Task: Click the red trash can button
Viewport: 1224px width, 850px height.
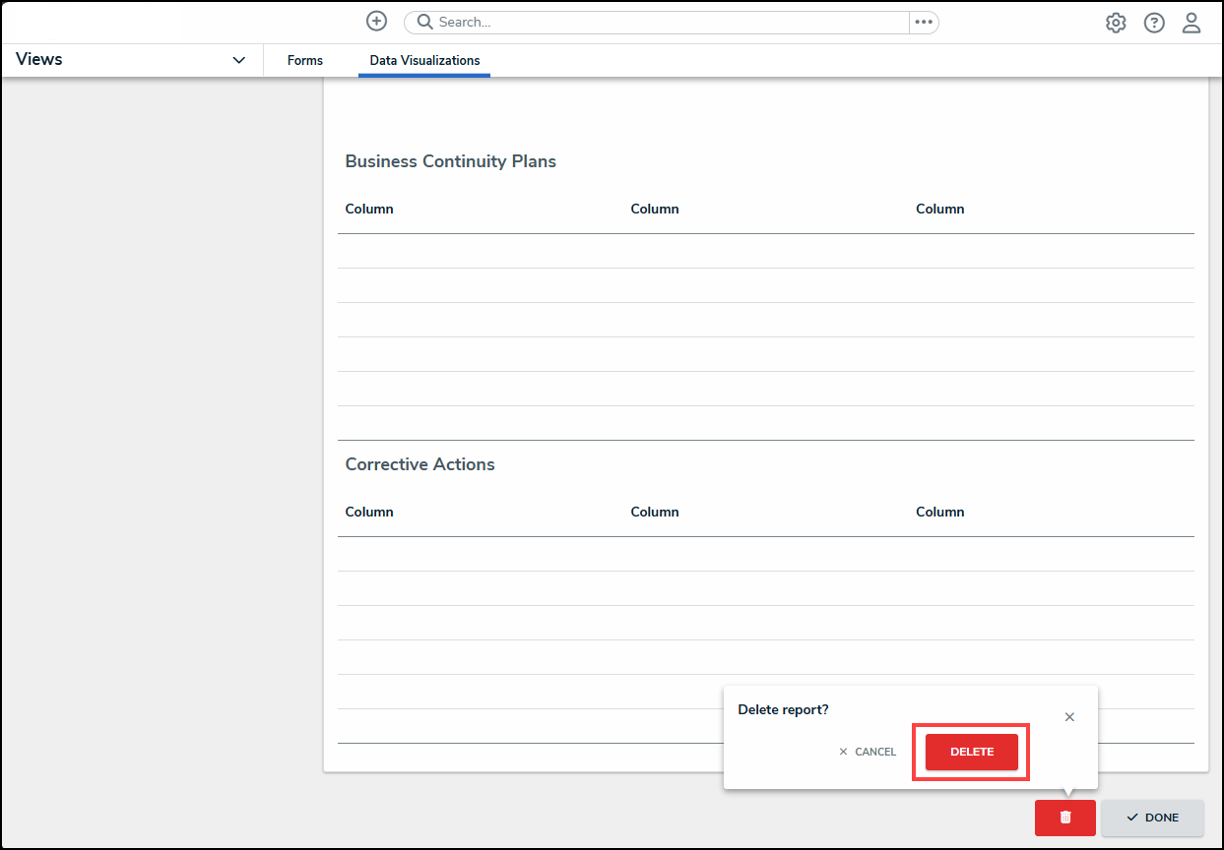Action: click(x=1064, y=818)
